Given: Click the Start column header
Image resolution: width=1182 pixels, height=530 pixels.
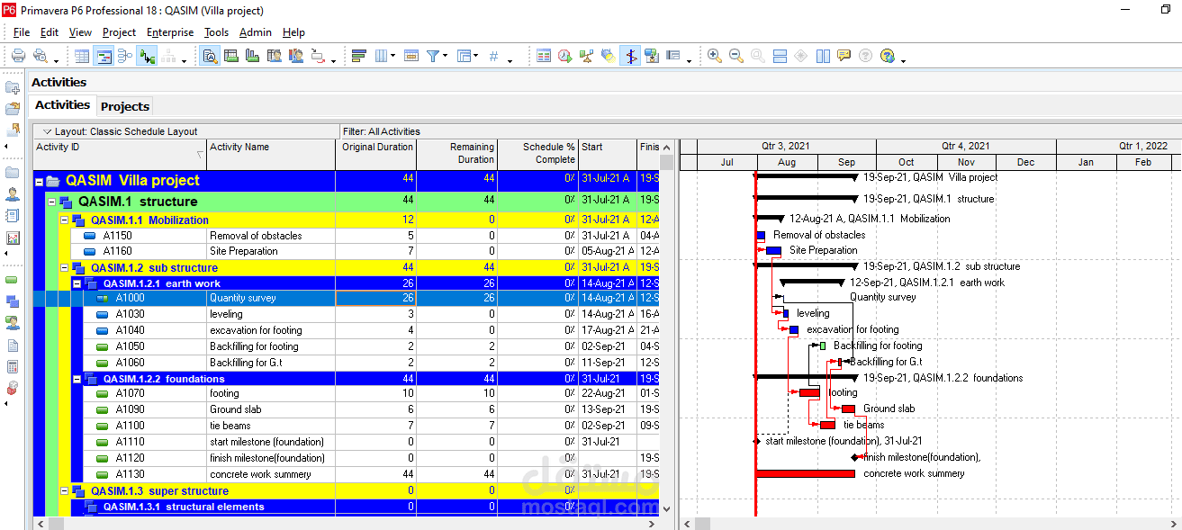Looking at the screenshot, I should (608, 154).
